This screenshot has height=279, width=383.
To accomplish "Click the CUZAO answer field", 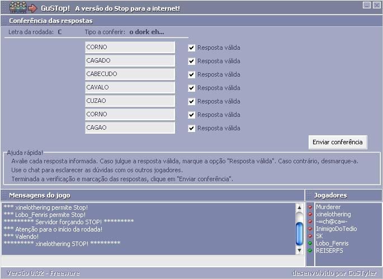I will (x=130, y=101).
